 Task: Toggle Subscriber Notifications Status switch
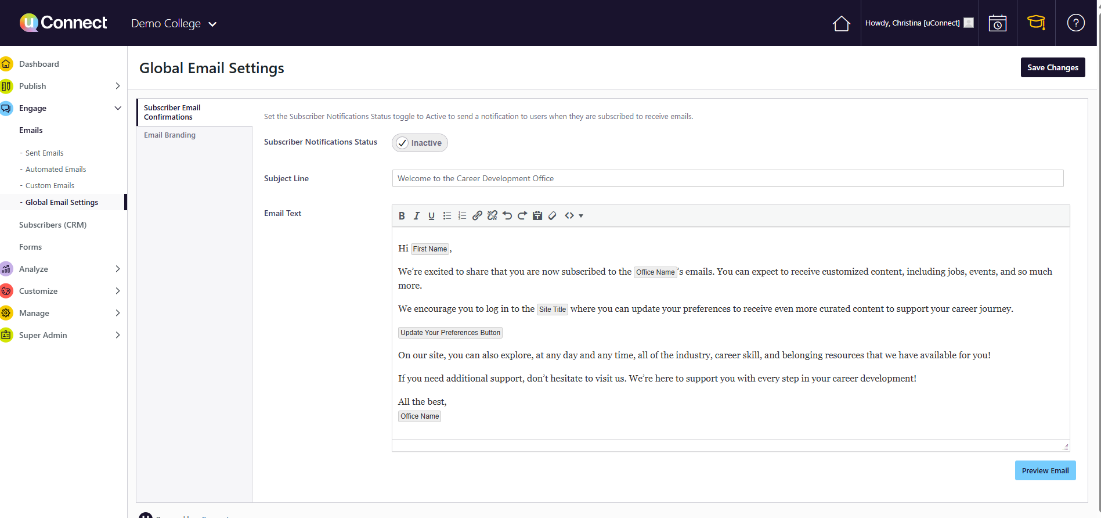[x=420, y=143]
